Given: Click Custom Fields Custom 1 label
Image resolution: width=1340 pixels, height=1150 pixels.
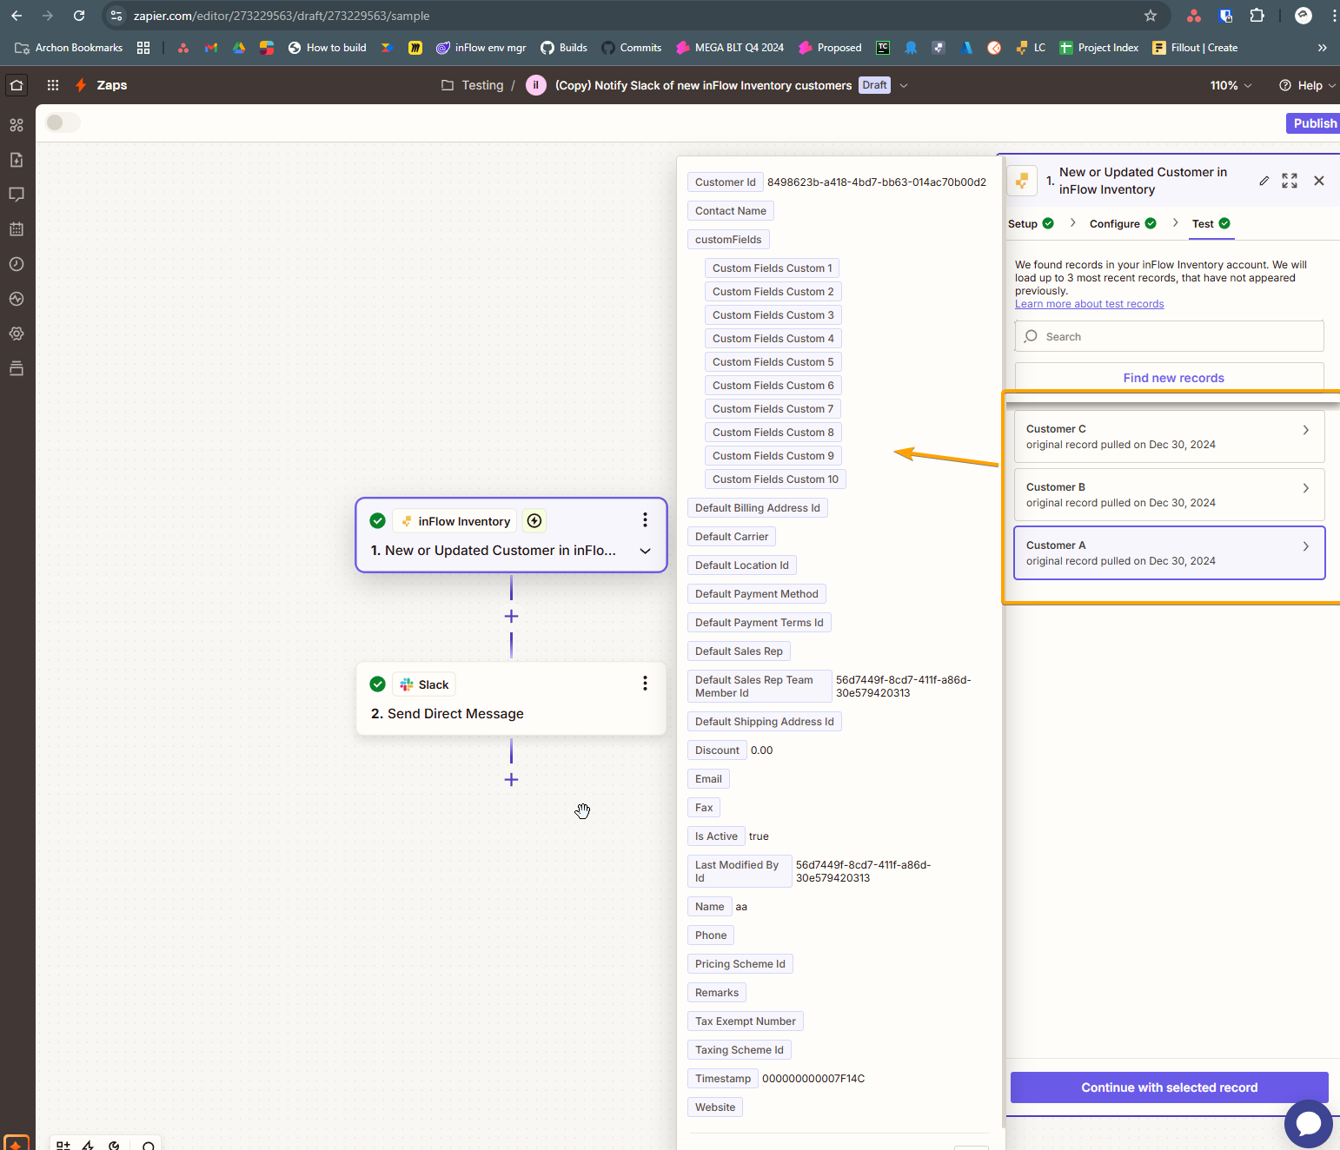Looking at the screenshot, I should [772, 268].
